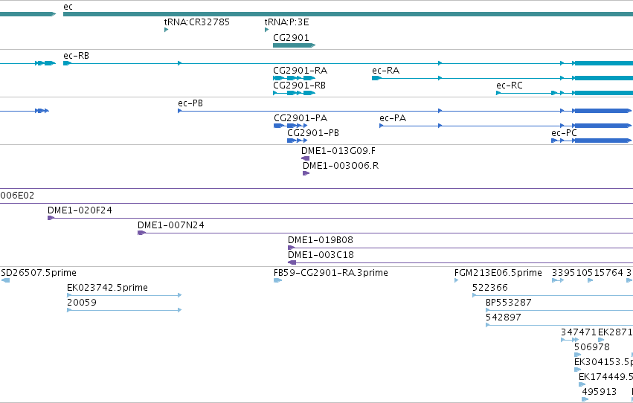Select the CG2901-PA coding glyph
The height and width of the screenshot is (403, 633).
pos(291,126)
